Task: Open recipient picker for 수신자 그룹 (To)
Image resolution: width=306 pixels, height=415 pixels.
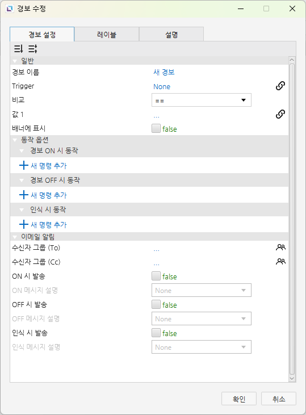Action: tap(280, 248)
